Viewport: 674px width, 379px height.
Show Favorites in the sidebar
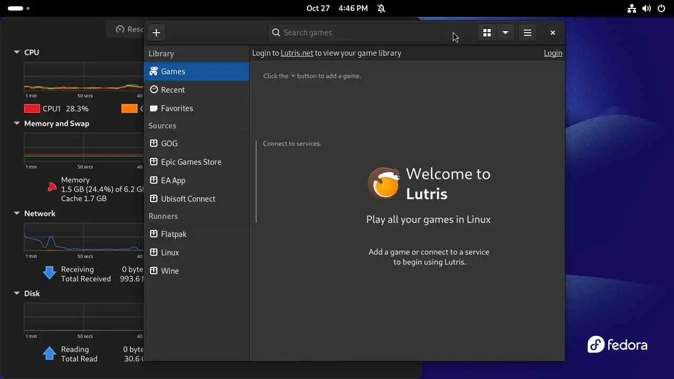click(196, 108)
